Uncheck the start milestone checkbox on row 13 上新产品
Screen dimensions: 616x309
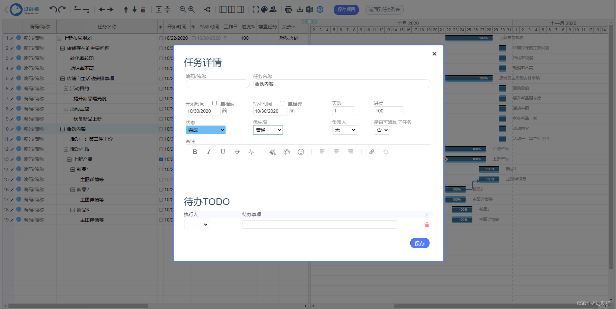pyautogui.click(x=161, y=160)
